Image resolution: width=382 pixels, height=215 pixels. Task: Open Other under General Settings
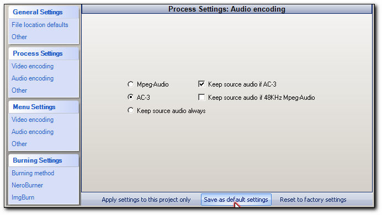[x=19, y=37]
